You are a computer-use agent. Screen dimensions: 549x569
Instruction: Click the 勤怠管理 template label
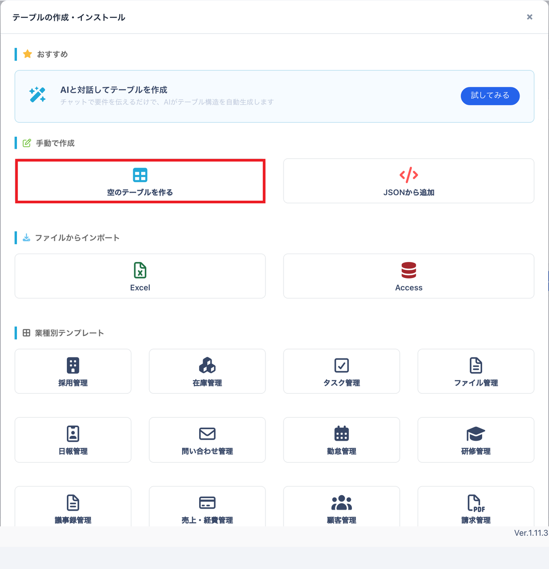[341, 451]
